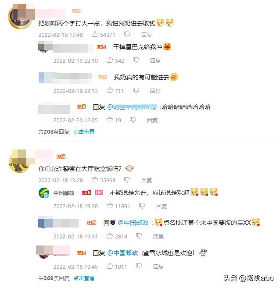Like 中国邮政's reply with 11691 likes
280x288 pixels.
click(x=110, y=206)
